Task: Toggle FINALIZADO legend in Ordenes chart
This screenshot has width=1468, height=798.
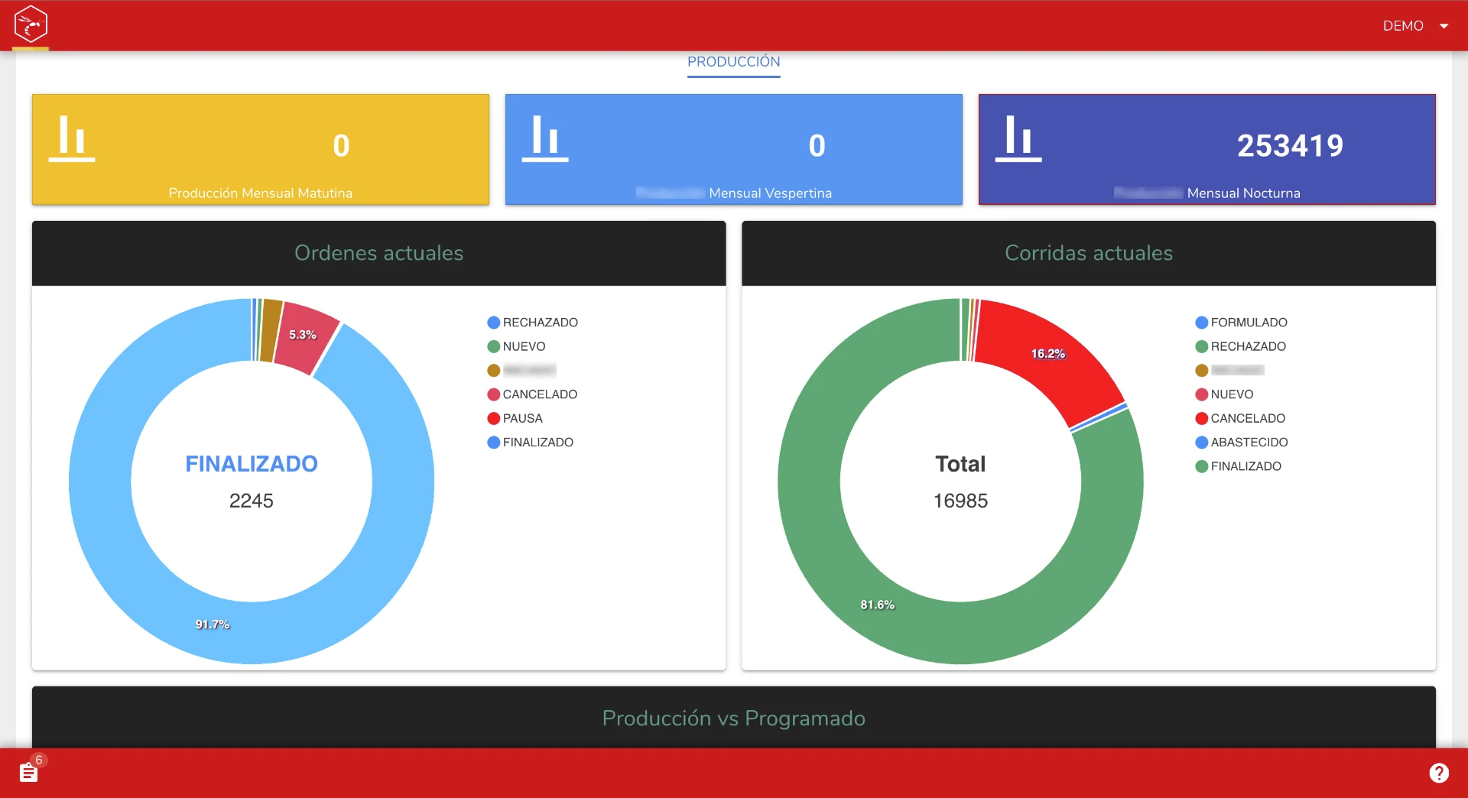Action: [531, 443]
